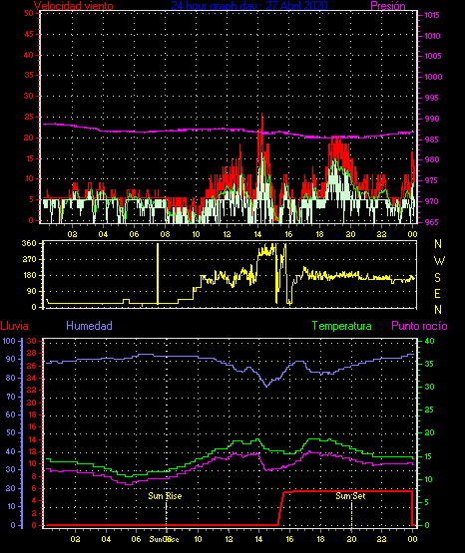Click the green 'Temperatura' legend label
The width and height of the screenshot is (465, 553).
[x=342, y=326]
